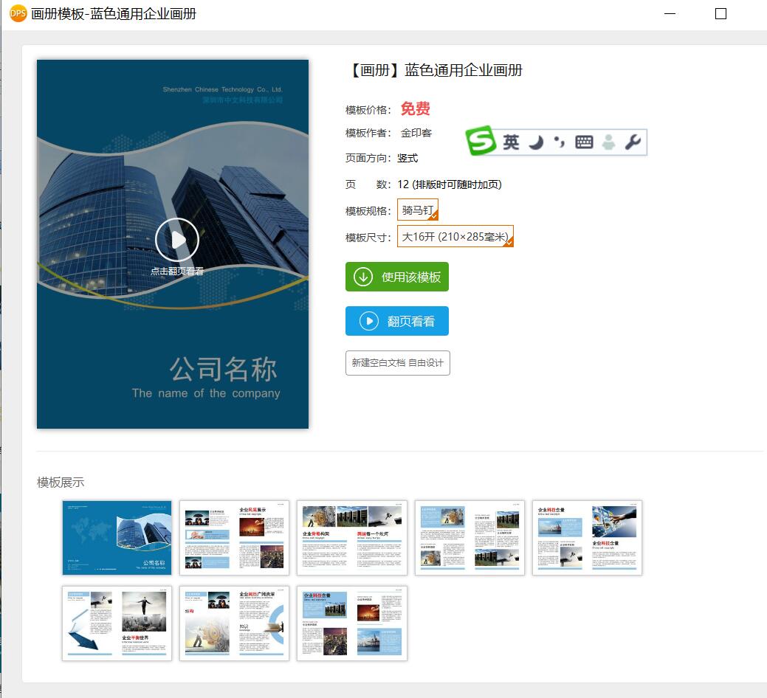
Task: Click the Sogou user avatar icon
Action: [x=608, y=142]
